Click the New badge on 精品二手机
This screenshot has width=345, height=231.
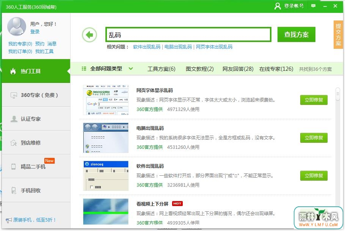(x=49, y=161)
